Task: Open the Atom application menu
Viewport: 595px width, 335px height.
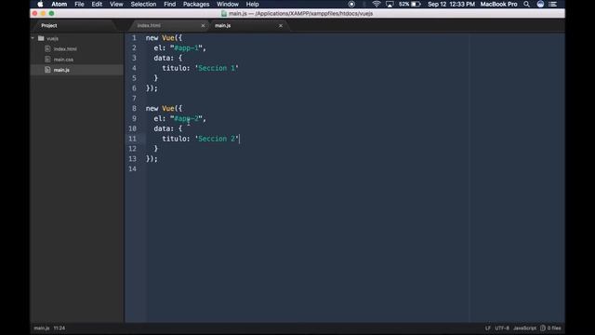Action: [x=59, y=4]
